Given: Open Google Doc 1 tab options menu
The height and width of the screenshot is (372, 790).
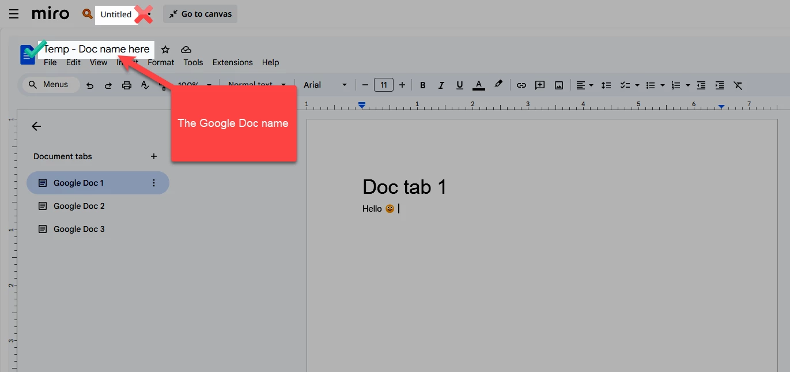Looking at the screenshot, I should (154, 183).
